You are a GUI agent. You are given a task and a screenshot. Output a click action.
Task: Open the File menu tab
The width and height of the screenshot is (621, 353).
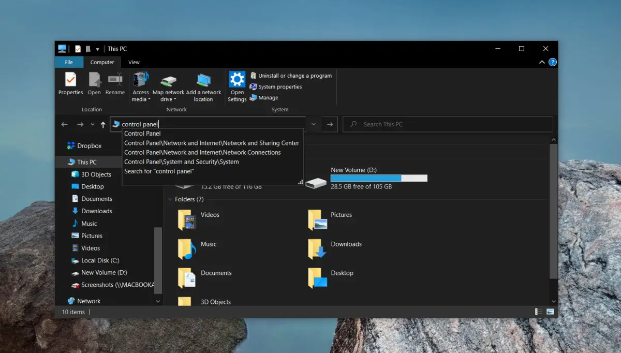click(x=69, y=62)
